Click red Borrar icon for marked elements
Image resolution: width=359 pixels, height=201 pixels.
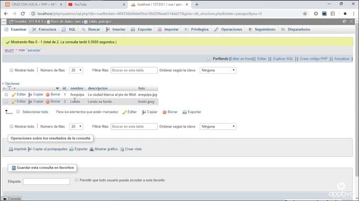pyautogui.click(x=164, y=112)
